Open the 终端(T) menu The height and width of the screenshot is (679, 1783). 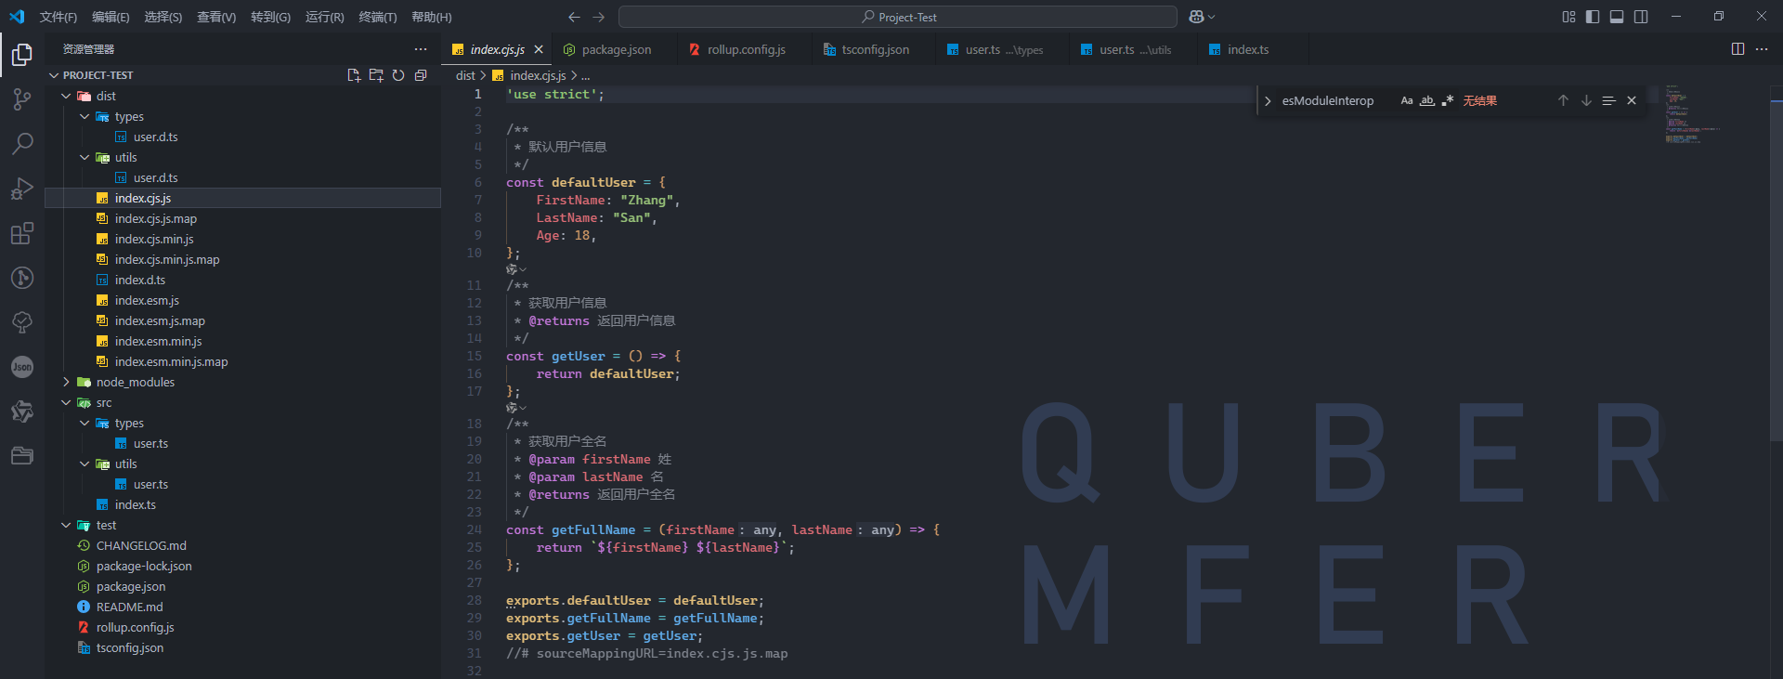378,17
